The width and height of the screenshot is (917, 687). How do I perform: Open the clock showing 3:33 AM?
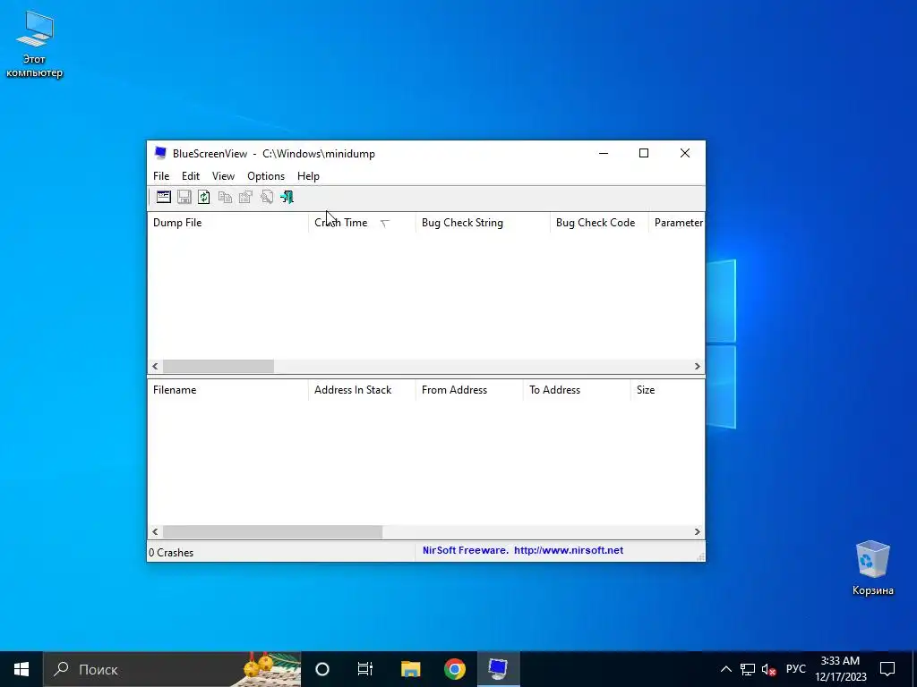840,669
